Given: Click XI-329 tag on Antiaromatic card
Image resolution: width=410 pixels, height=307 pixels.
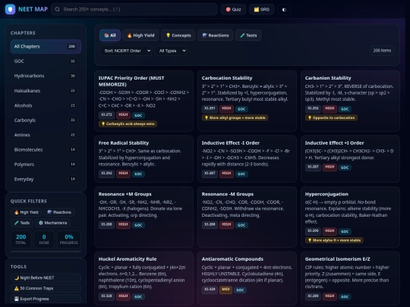Looking at the screenshot, I should point(210,290).
